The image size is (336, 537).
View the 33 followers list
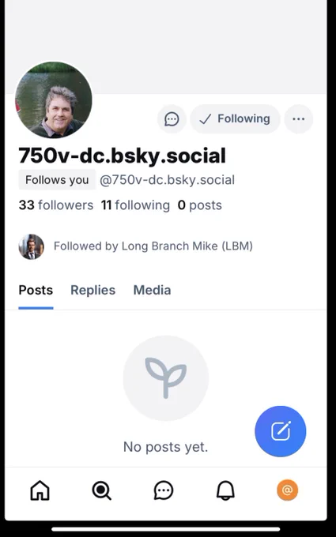56,205
